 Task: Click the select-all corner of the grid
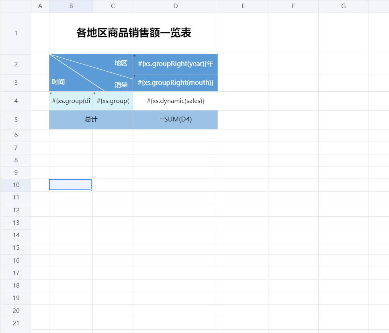coord(16,6)
